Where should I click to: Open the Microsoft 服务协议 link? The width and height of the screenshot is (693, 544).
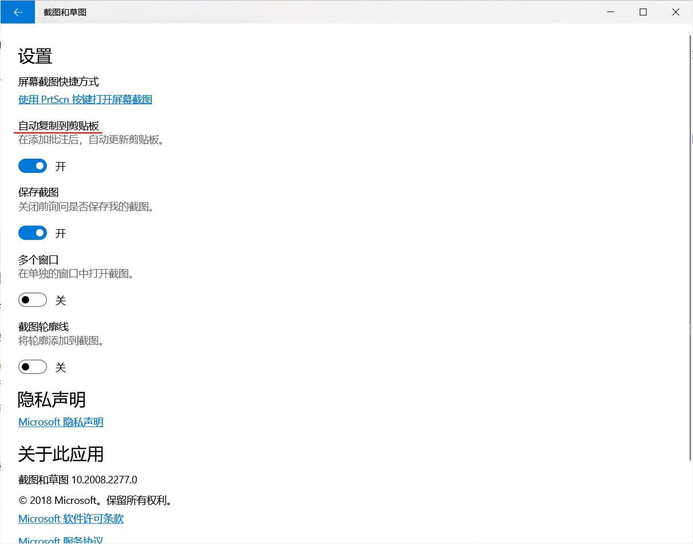61,539
